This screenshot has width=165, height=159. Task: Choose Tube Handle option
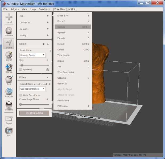click(x=73, y=55)
